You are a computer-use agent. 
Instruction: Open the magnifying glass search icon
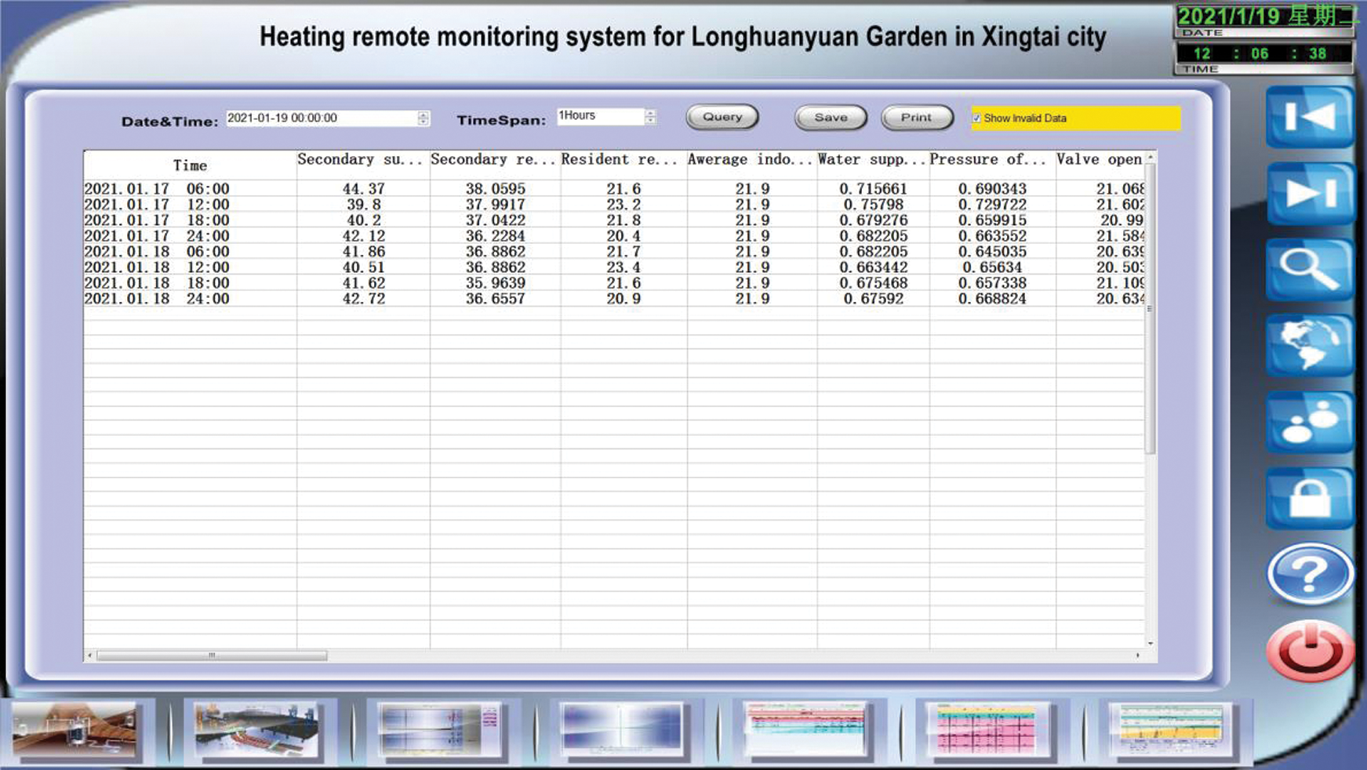1309,270
